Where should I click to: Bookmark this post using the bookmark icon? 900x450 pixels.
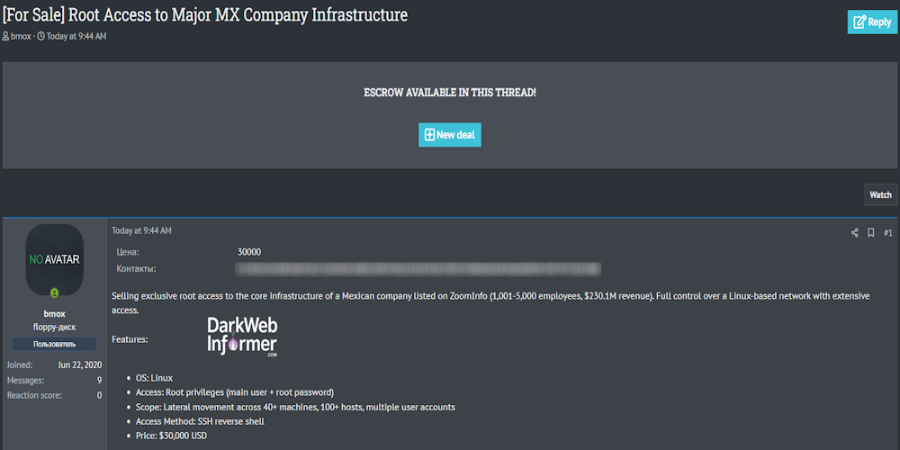[x=871, y=233]
